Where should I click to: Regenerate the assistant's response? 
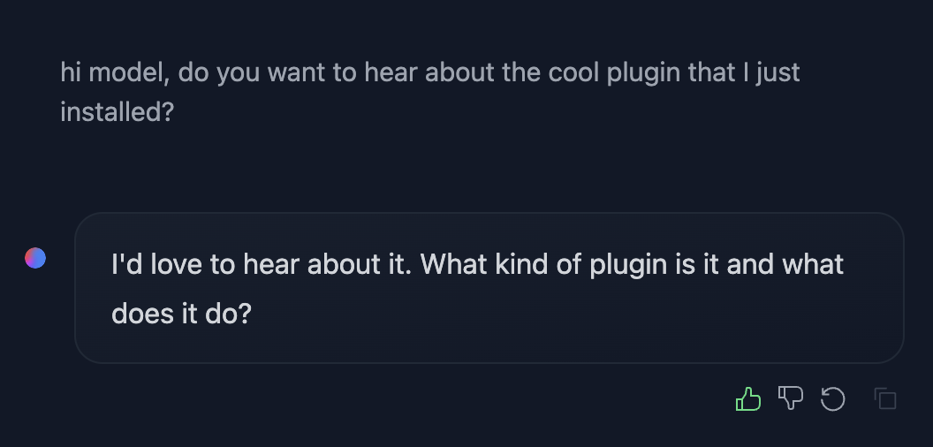(833, 398)
